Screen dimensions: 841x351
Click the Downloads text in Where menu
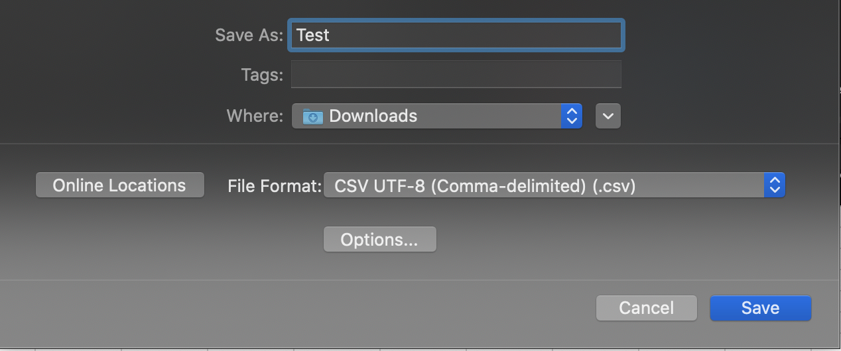373,116
